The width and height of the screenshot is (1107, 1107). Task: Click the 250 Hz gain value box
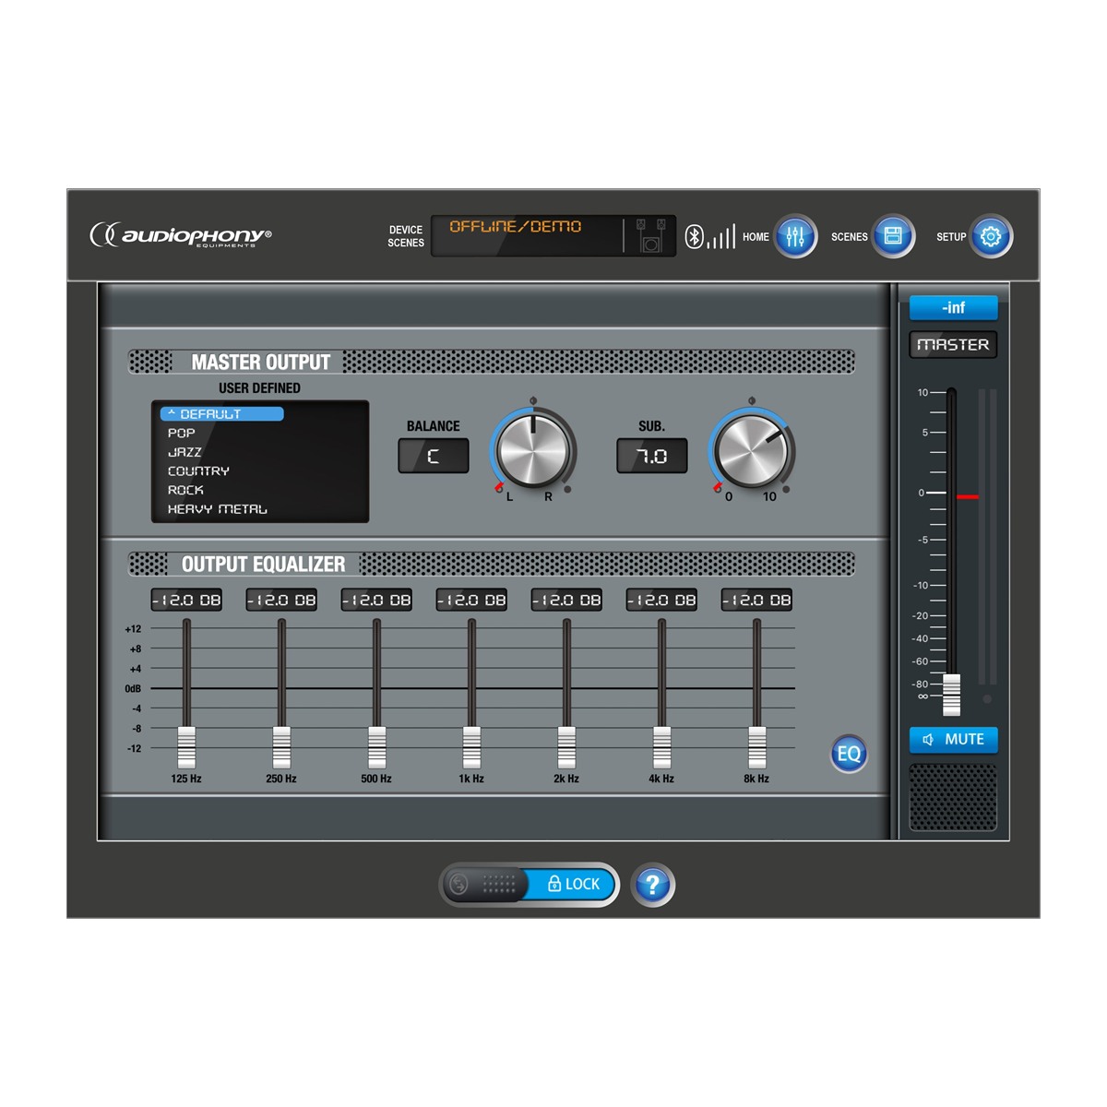pos(281,600)
